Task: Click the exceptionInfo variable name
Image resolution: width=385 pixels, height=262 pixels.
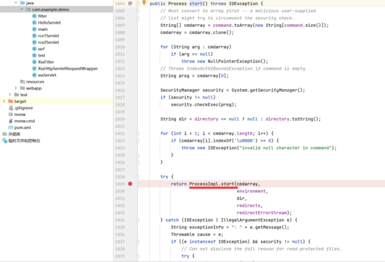Action: [206, 227]
